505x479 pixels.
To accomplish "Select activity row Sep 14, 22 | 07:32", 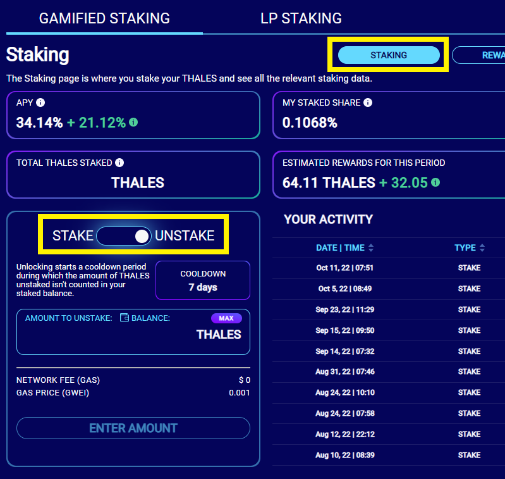I will (389, 351).
